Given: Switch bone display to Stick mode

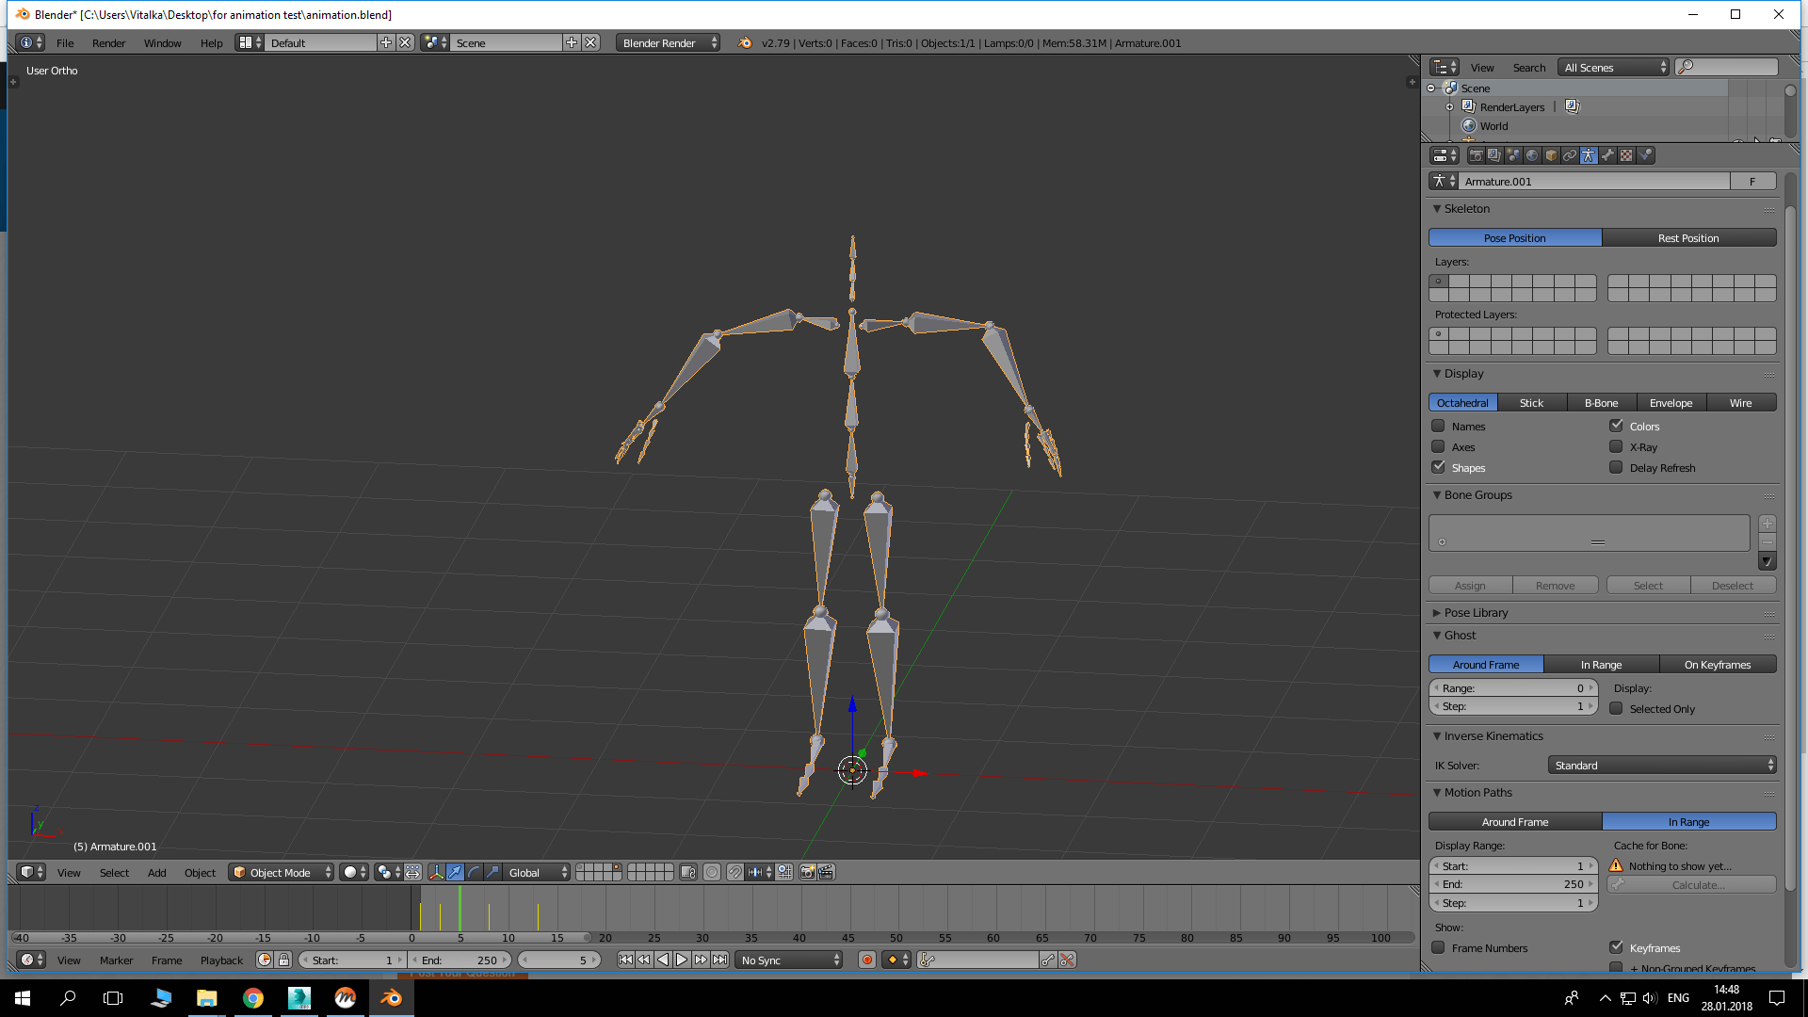Looking at the screenshot, I should [1531, 402].
